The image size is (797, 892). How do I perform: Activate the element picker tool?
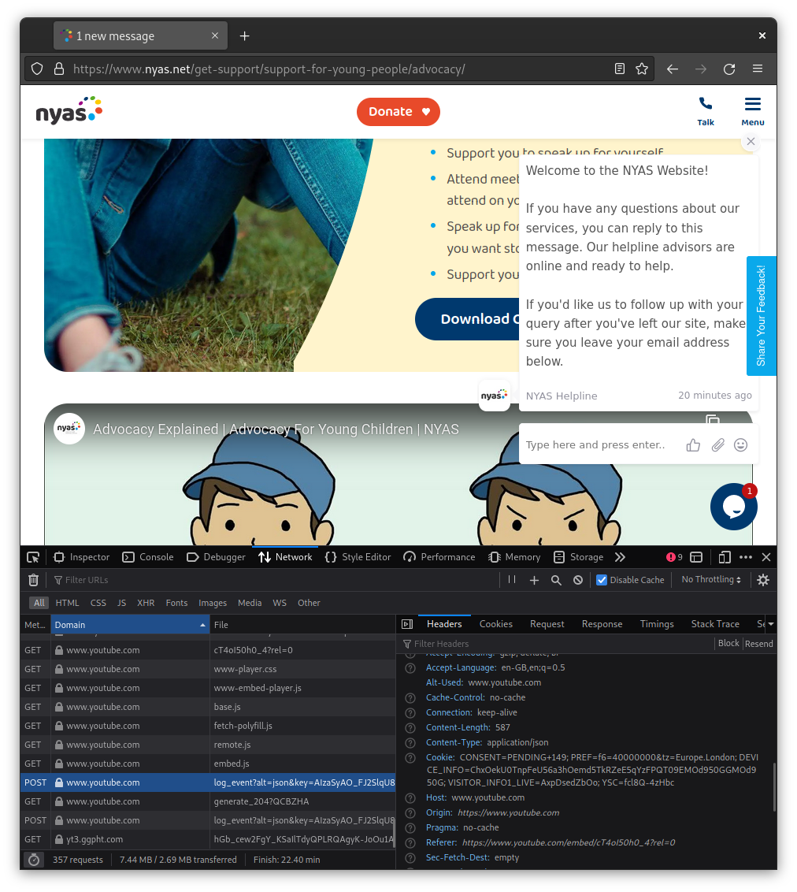(x=33, y=557)
